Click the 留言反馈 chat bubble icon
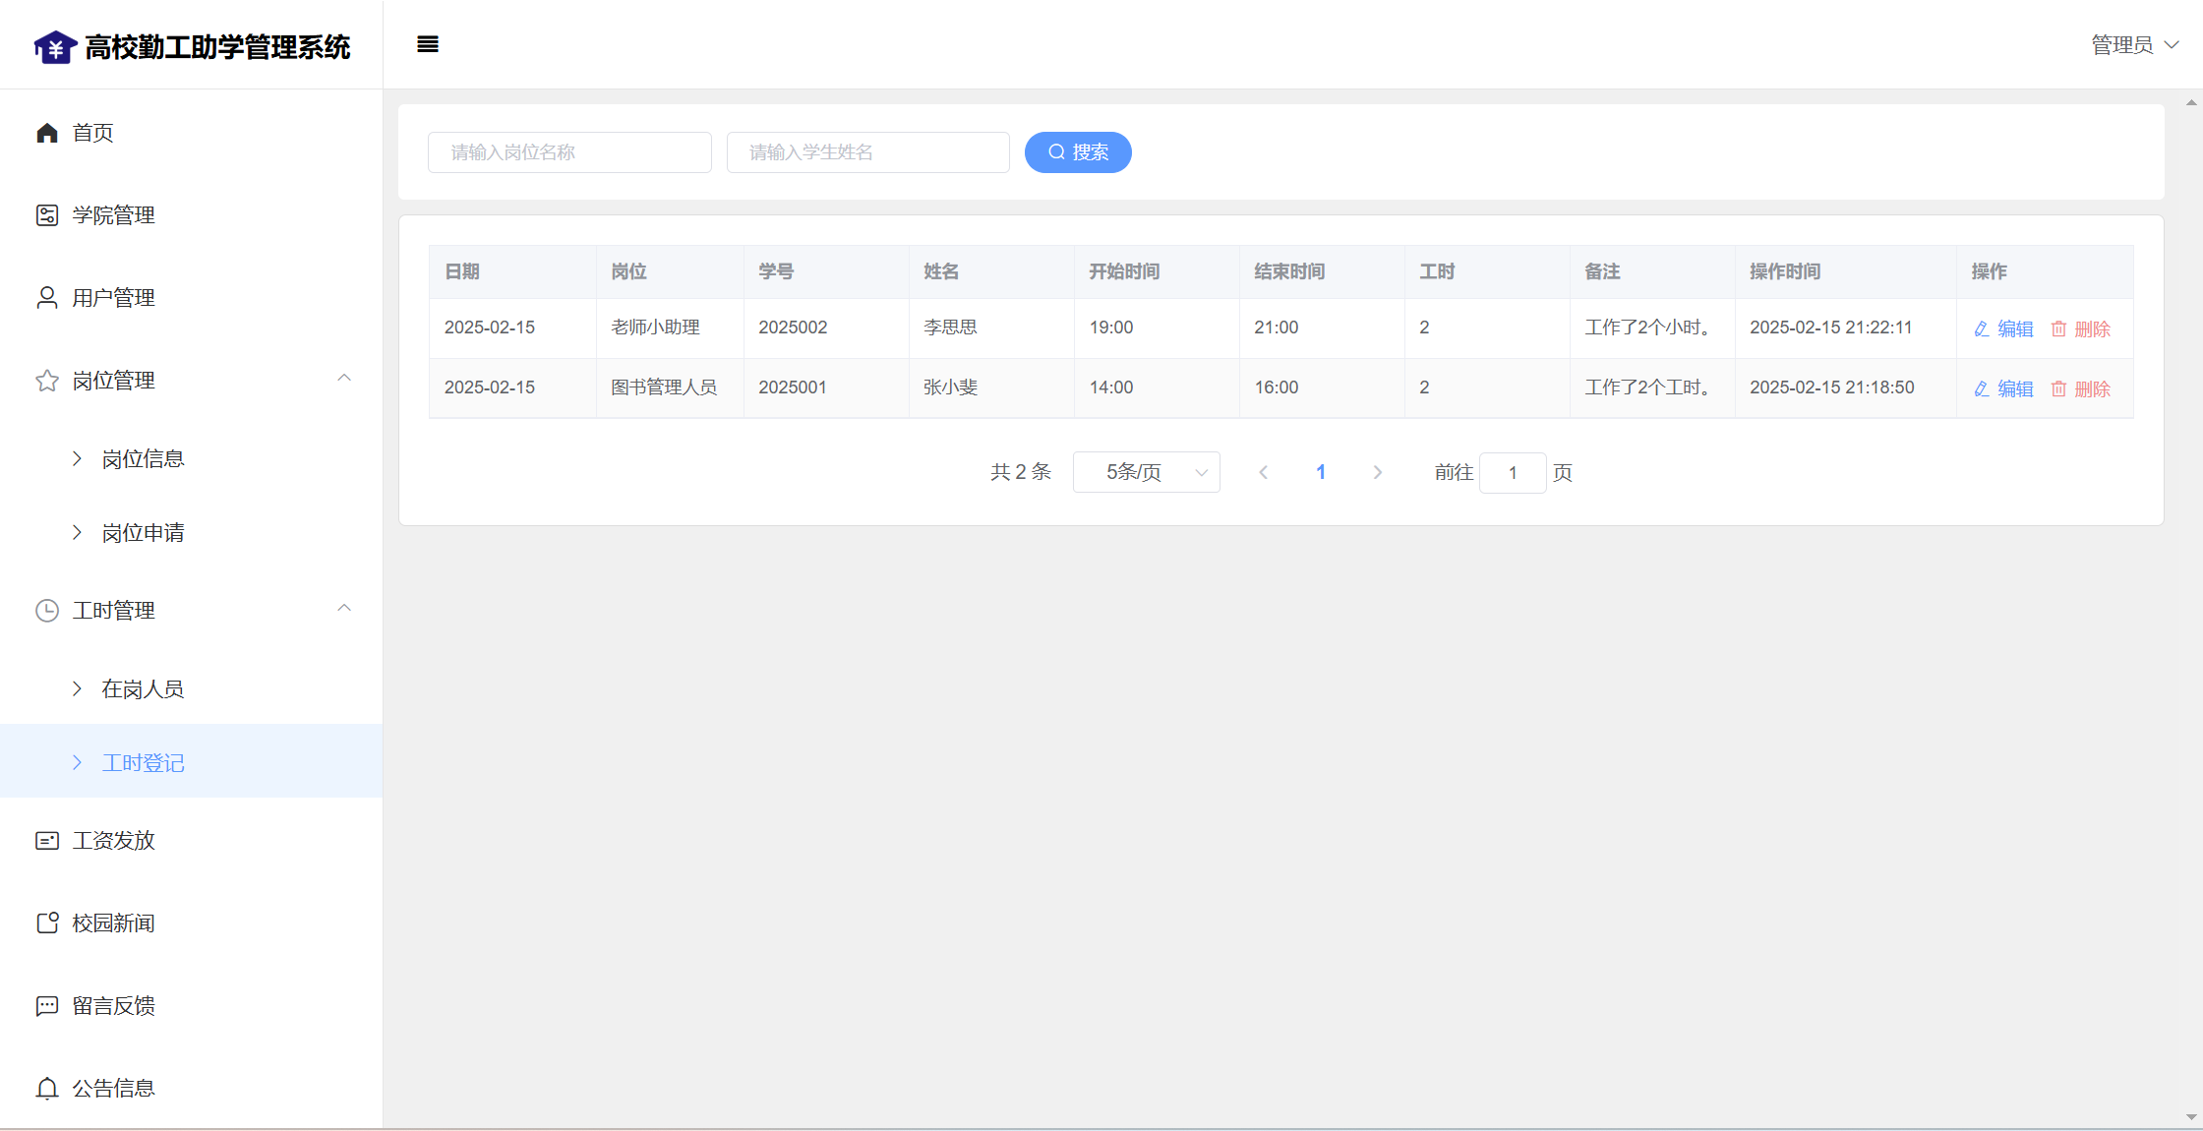The width and height of the screenshot is (2203, 1131). tap(47, 1006)
